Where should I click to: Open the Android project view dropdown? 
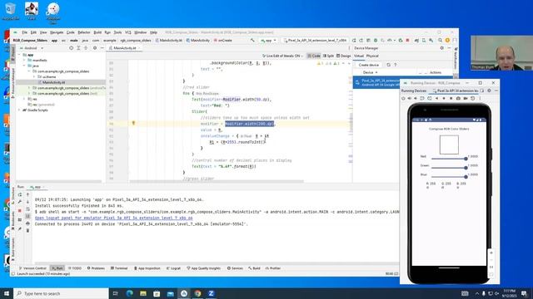coord(32,48)
